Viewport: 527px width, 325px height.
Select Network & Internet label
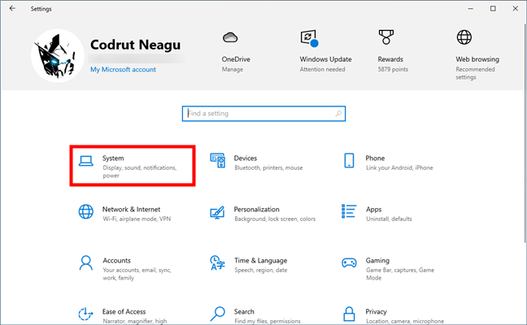tap(131, 209)
